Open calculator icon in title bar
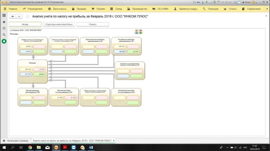Image resolution: width=270 pixels, height=151 pixels. 215,2
